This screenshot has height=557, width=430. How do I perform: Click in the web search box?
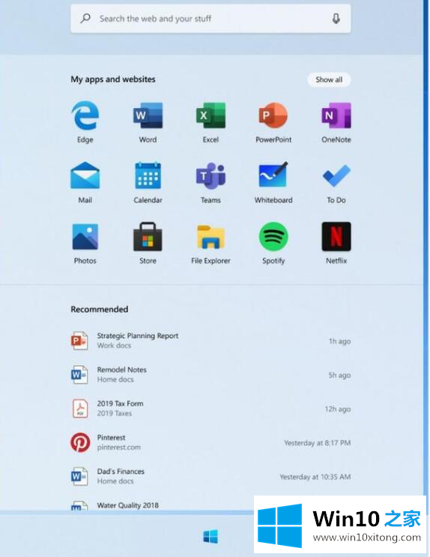tap(211, 19)
